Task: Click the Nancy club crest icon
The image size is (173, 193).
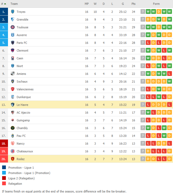Action: click(x=13, y=143)
